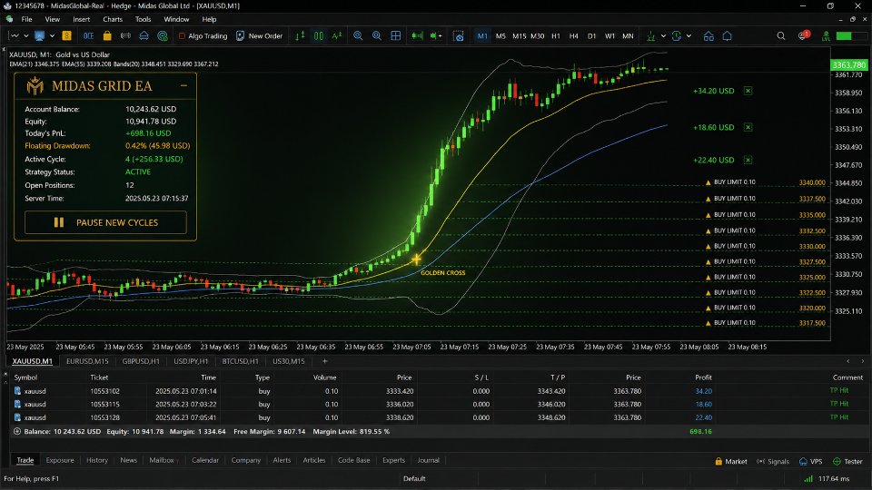Click the single house toolbar icon

[x=727, y=35]
